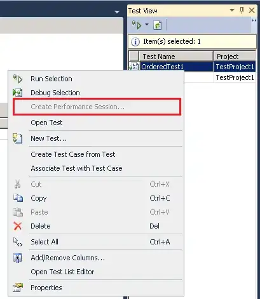Click the Select All icon in context menu
The width and height of the screenshot is (260, 299).
(18, 242)
